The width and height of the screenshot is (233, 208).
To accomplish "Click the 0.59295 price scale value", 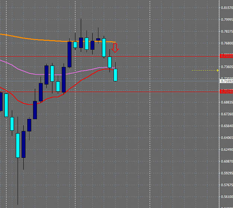I will tap(227, 173).
